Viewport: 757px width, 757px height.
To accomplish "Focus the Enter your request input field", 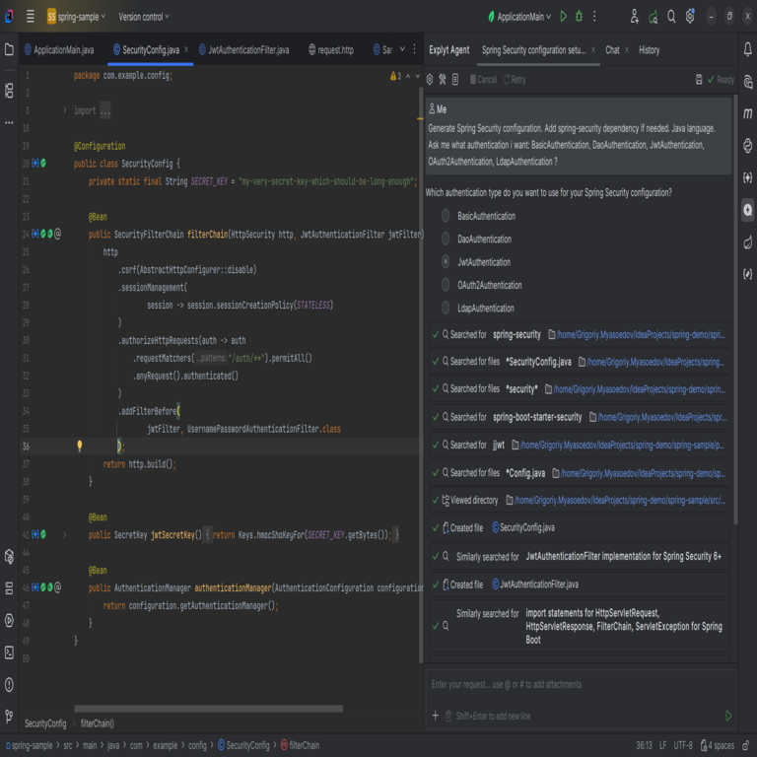I will 580,684.
